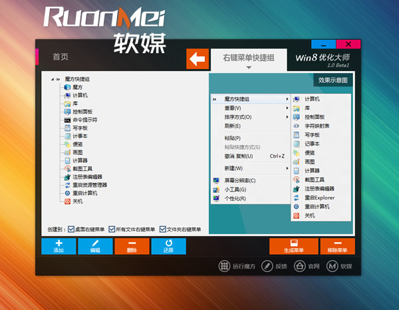The width and height of the screenshot is (399, 310).
Task: Select 刷新(E) in preview context menu
Action: pos(233,126)
